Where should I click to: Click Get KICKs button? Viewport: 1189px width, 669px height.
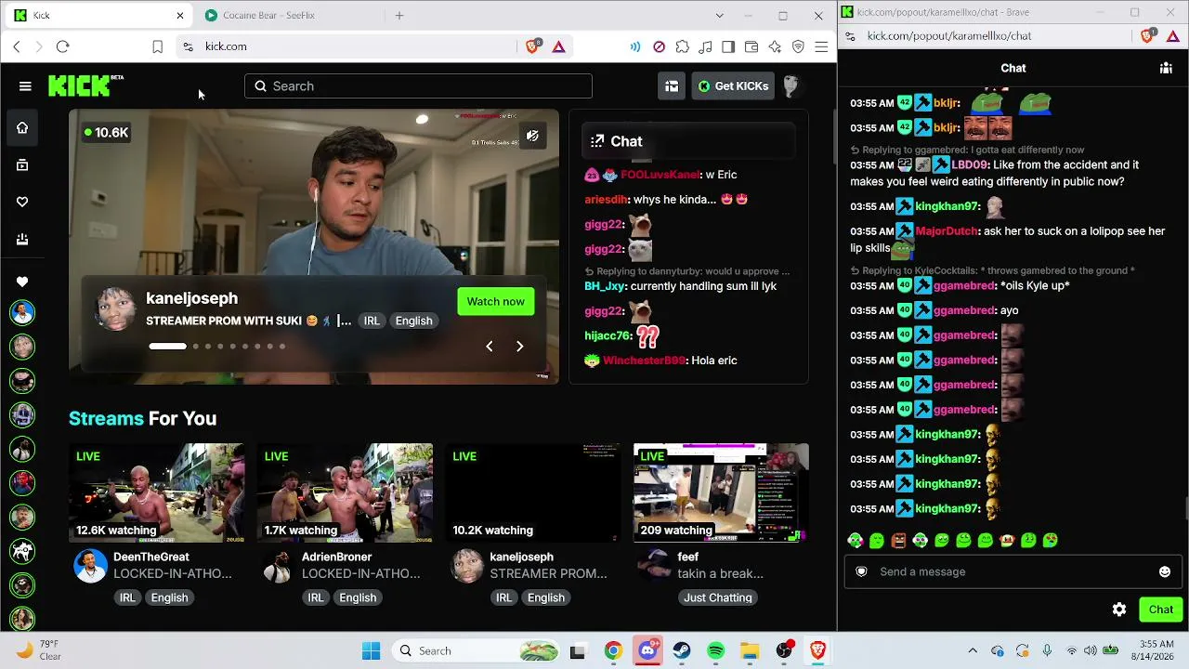click(x=733, y=86)
